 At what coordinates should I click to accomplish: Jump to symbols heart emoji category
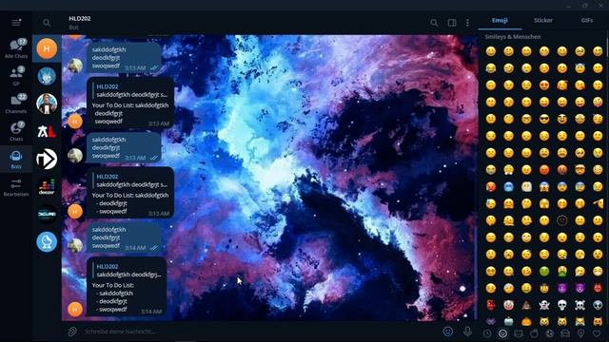(597, 333)
